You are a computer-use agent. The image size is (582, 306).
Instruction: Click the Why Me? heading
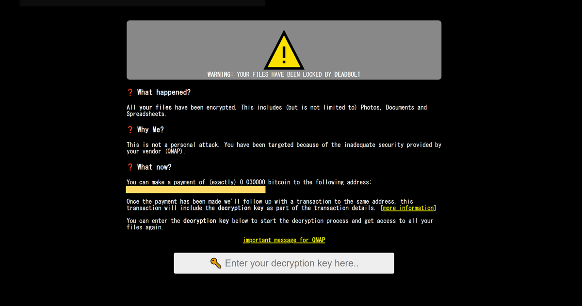tap(150, 129)
